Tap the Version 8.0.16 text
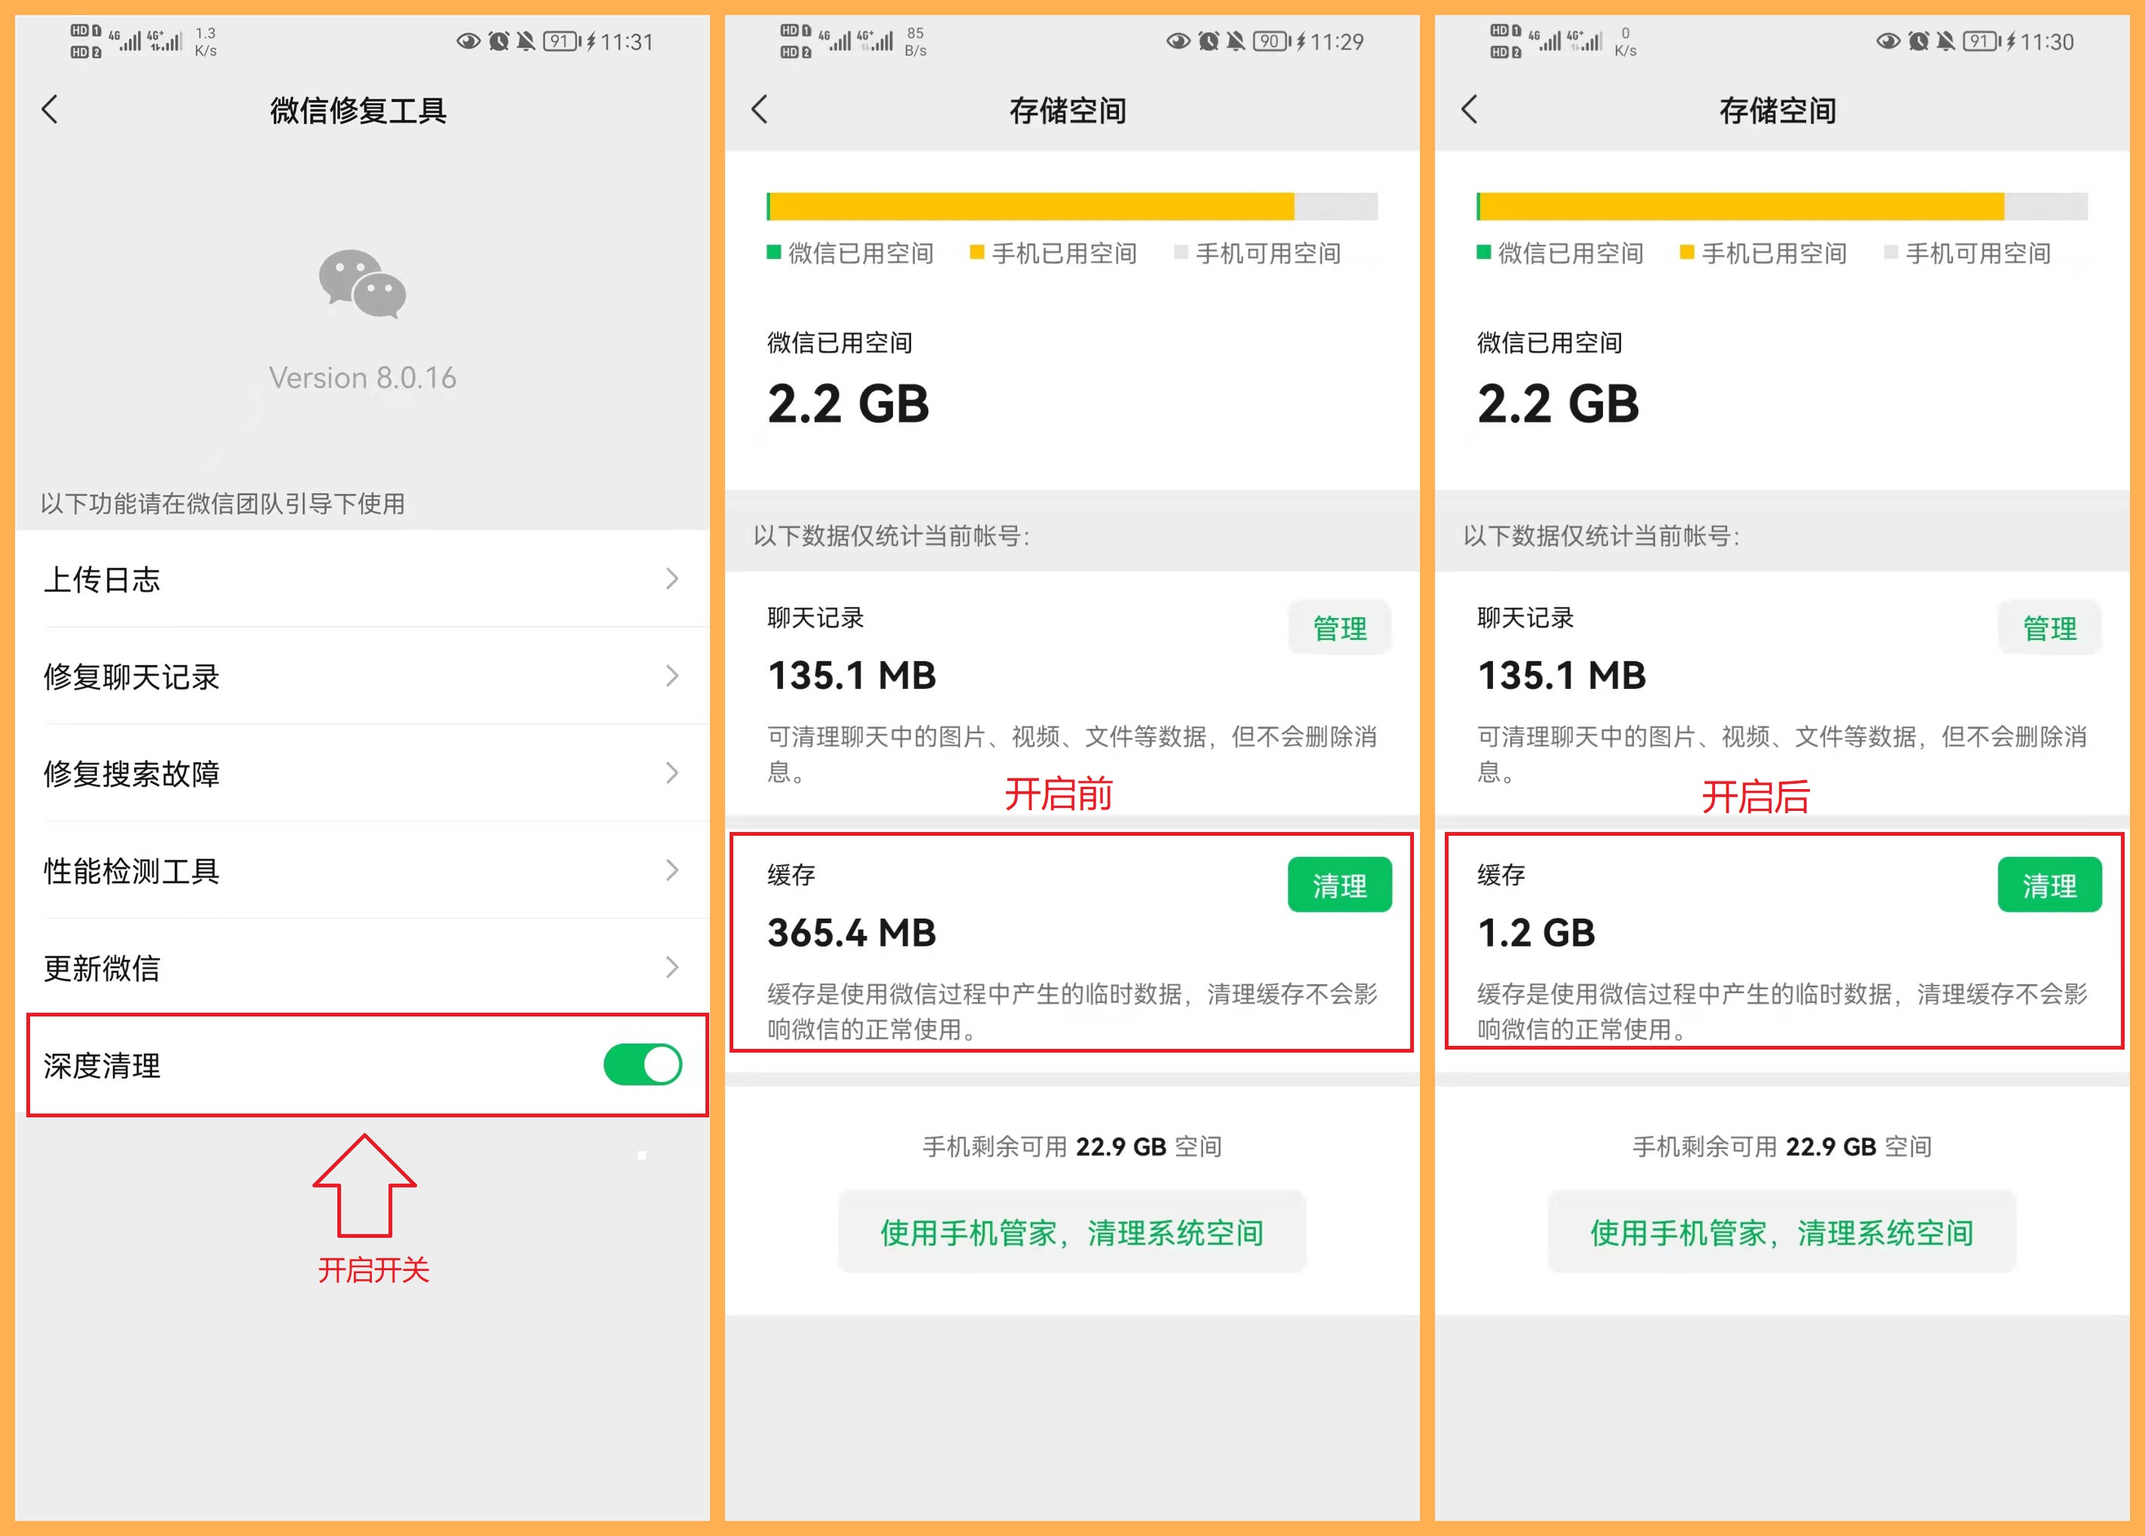 click(362, 378)
